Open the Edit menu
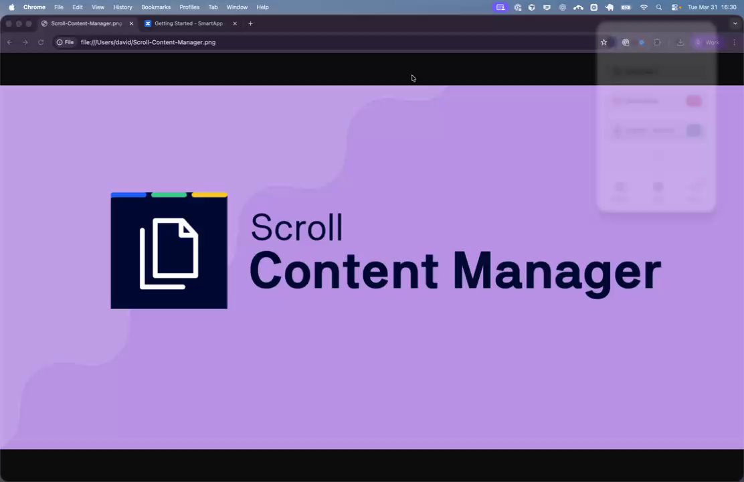This screenshot has height=482, width=744. (x=78, y=7)
